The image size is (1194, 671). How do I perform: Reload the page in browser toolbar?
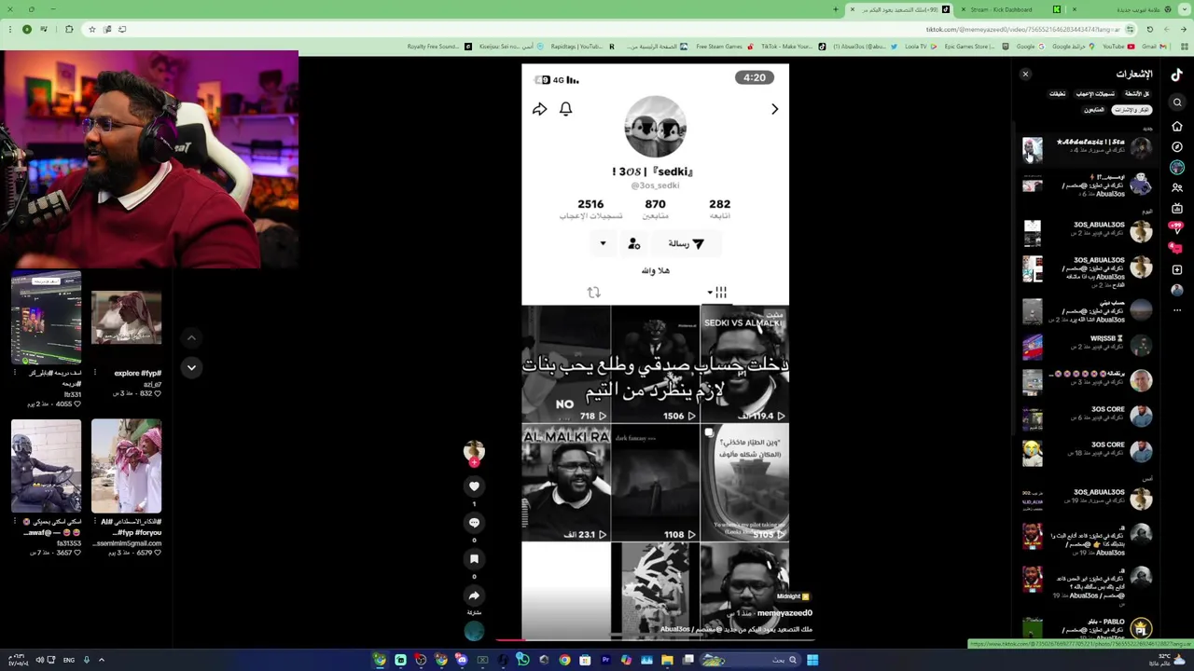(1150, 29)
